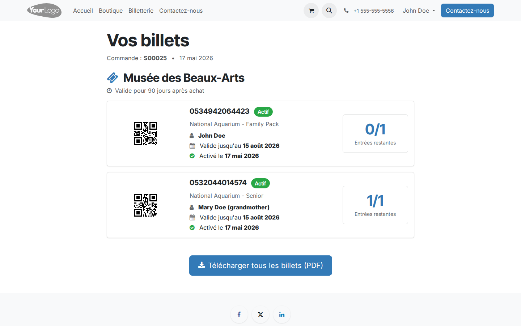
Task: Click the name 'Mary Doe (grandmother)'
Action: pyautogui.click(x=234, y=207)
